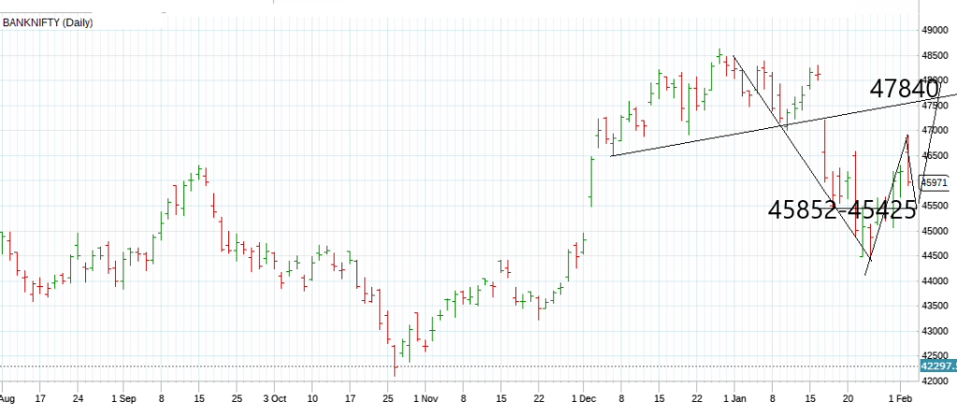
Task: Click the 43000 level on price axis
Action: (x=936, y=331)
